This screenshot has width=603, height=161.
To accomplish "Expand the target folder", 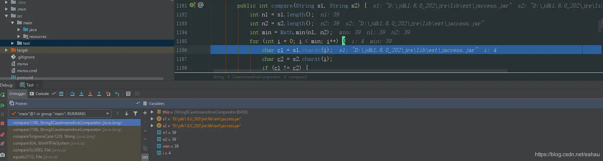I will [x=6, y=50].
